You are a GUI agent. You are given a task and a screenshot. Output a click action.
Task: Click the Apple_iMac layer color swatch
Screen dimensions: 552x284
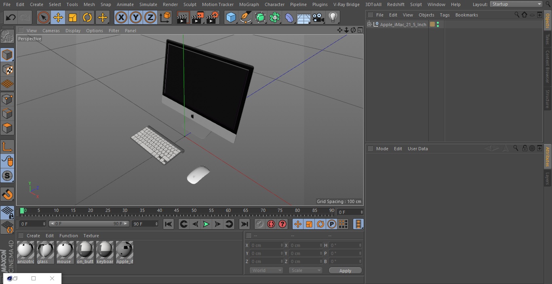coord(432,25)
